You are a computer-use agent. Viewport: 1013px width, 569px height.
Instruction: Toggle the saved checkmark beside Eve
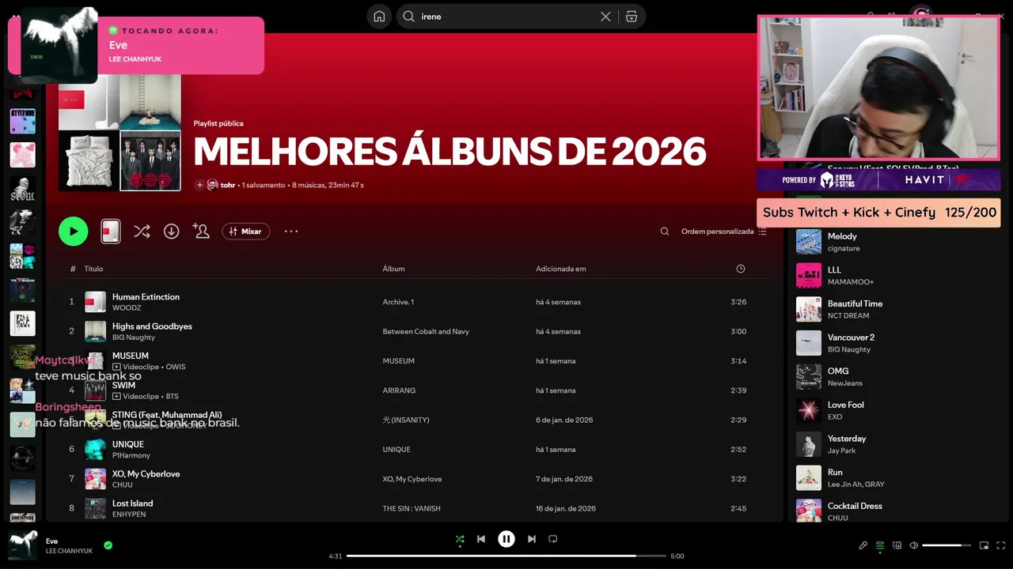[108, 545]
